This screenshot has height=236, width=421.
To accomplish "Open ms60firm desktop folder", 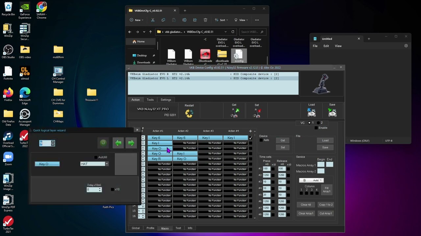I will pyautogui.click(x=58, y=52).
